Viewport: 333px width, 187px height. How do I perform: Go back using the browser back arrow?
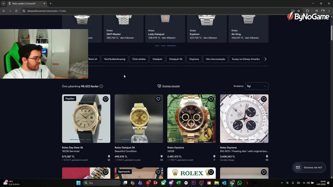pyautogui.click(x=4, y=11)
